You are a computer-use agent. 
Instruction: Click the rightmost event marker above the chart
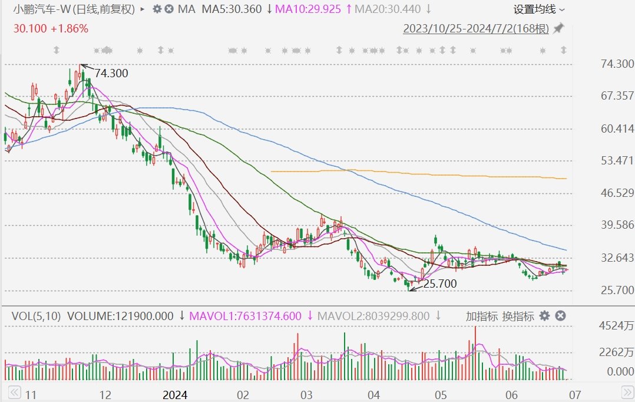pos(563,50)
